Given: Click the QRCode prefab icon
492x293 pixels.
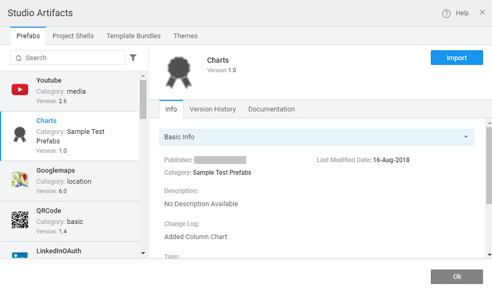Looking at the screenshot, I should coord(20,220).
